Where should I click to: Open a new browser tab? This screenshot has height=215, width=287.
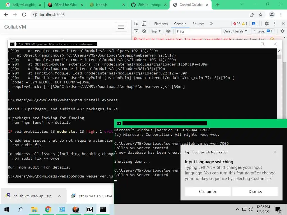point(217,5)
